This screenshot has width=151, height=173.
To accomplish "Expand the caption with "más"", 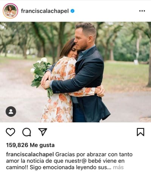I will tap(118, 167).
